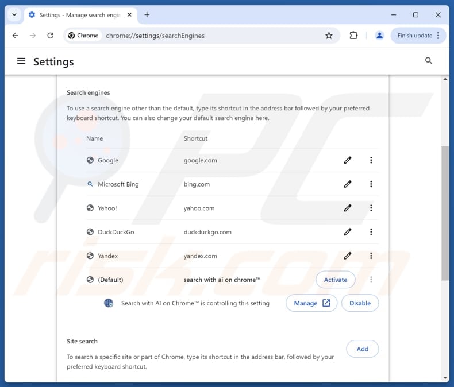Open the tab search dropdown arrow
This screenshot has width=454, height=387.
click(14, 14)
